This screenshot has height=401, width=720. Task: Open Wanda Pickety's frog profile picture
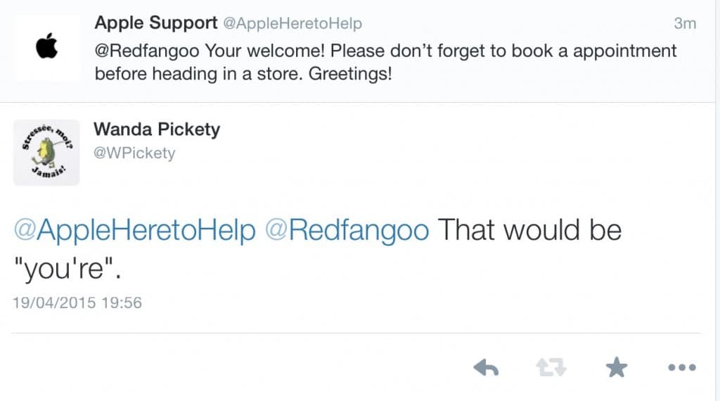[46, 153]
